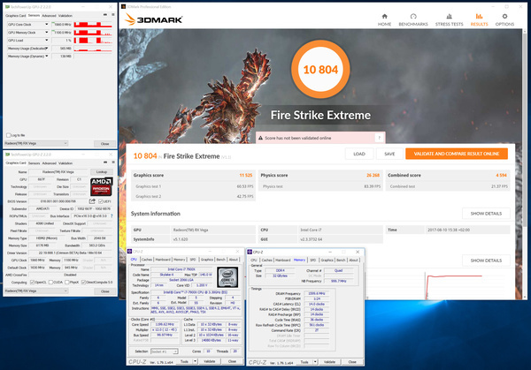This screenshot has height=370, width=531.
Task: Click the warning triangle in validation banner
Action: coord(260,138)
